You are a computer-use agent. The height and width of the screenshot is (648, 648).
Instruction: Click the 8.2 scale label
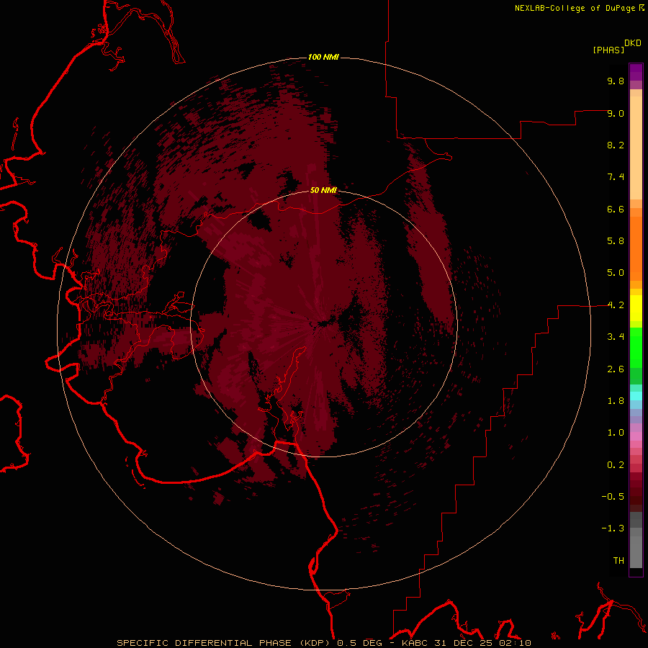click(x=616, y=145)
